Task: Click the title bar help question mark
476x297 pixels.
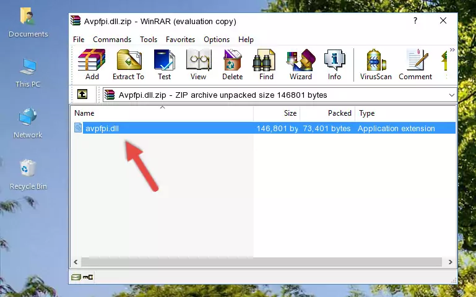Action: 415,20
